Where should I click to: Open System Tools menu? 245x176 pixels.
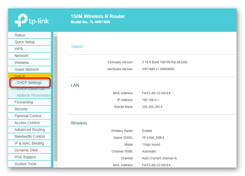click(x=30, y=164)
